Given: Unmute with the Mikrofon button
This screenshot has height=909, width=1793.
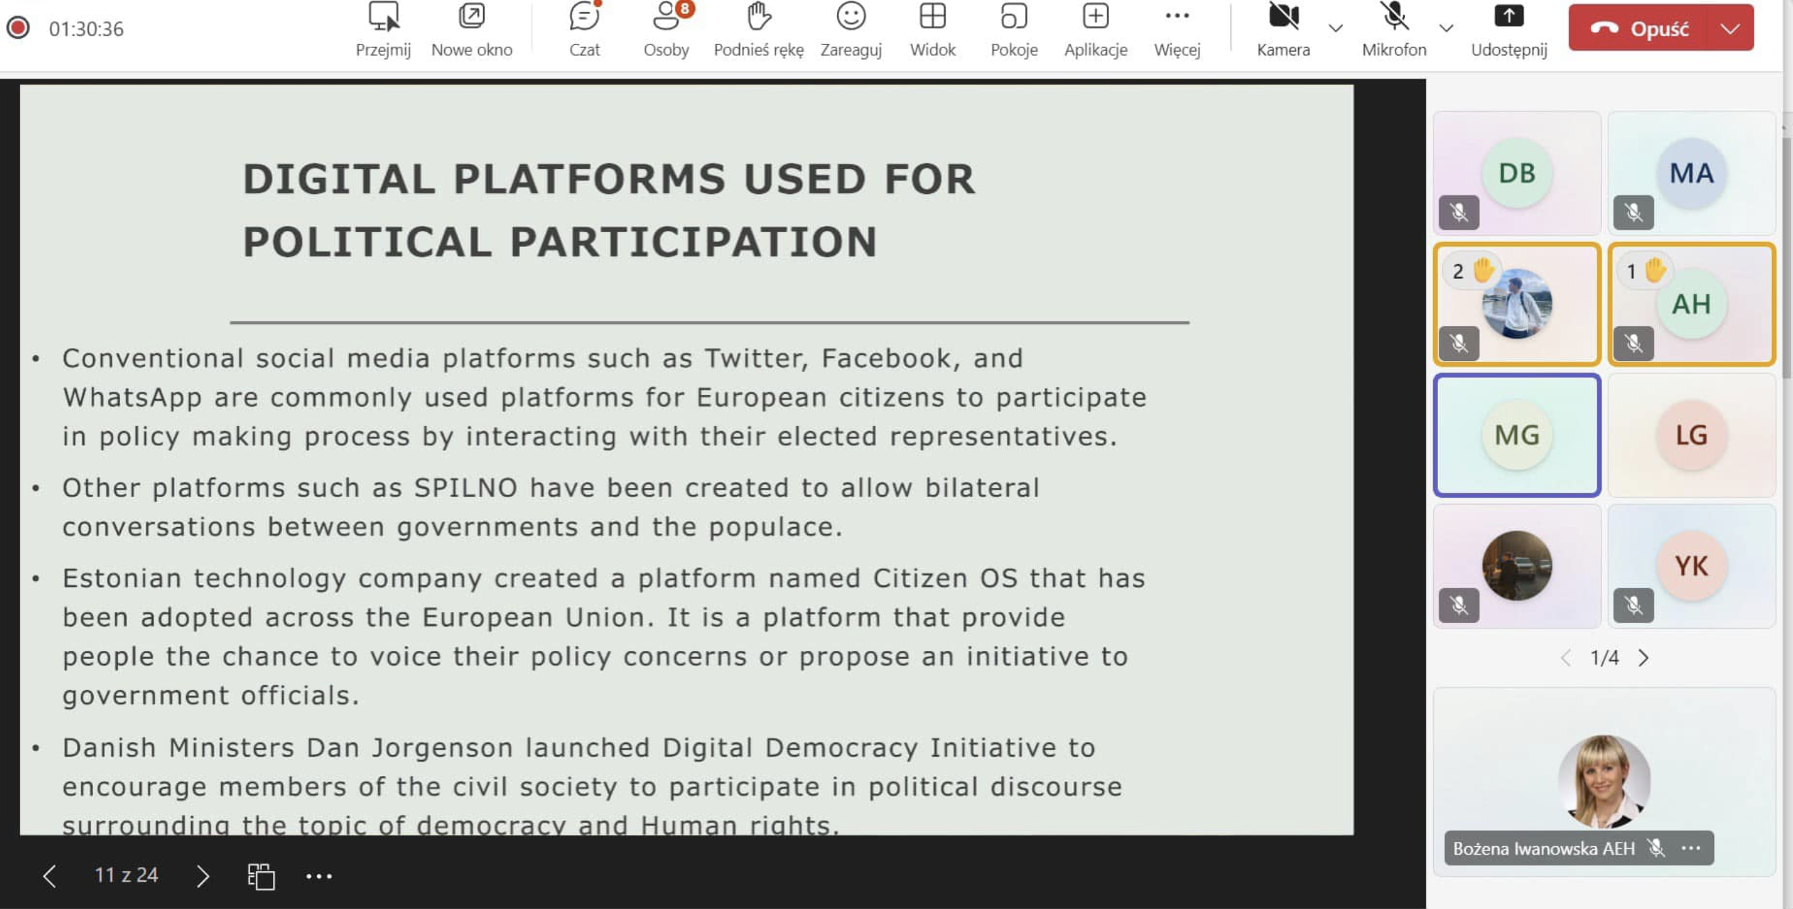Looking at the screenshot, I should [x=1394, y=29].
